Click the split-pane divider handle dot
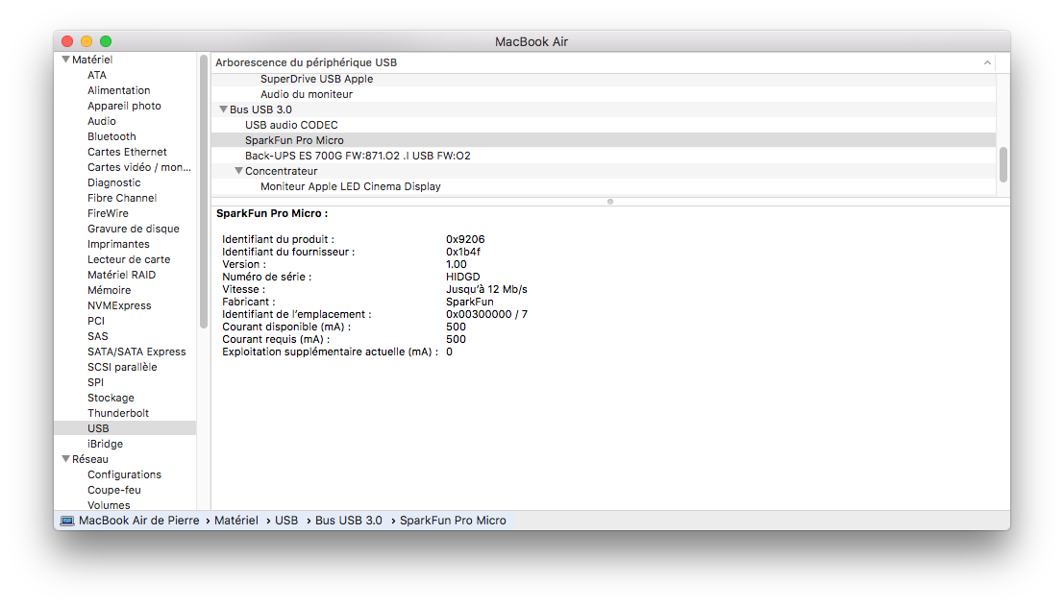Screen dimensions: 1064x607 [610, 202]
